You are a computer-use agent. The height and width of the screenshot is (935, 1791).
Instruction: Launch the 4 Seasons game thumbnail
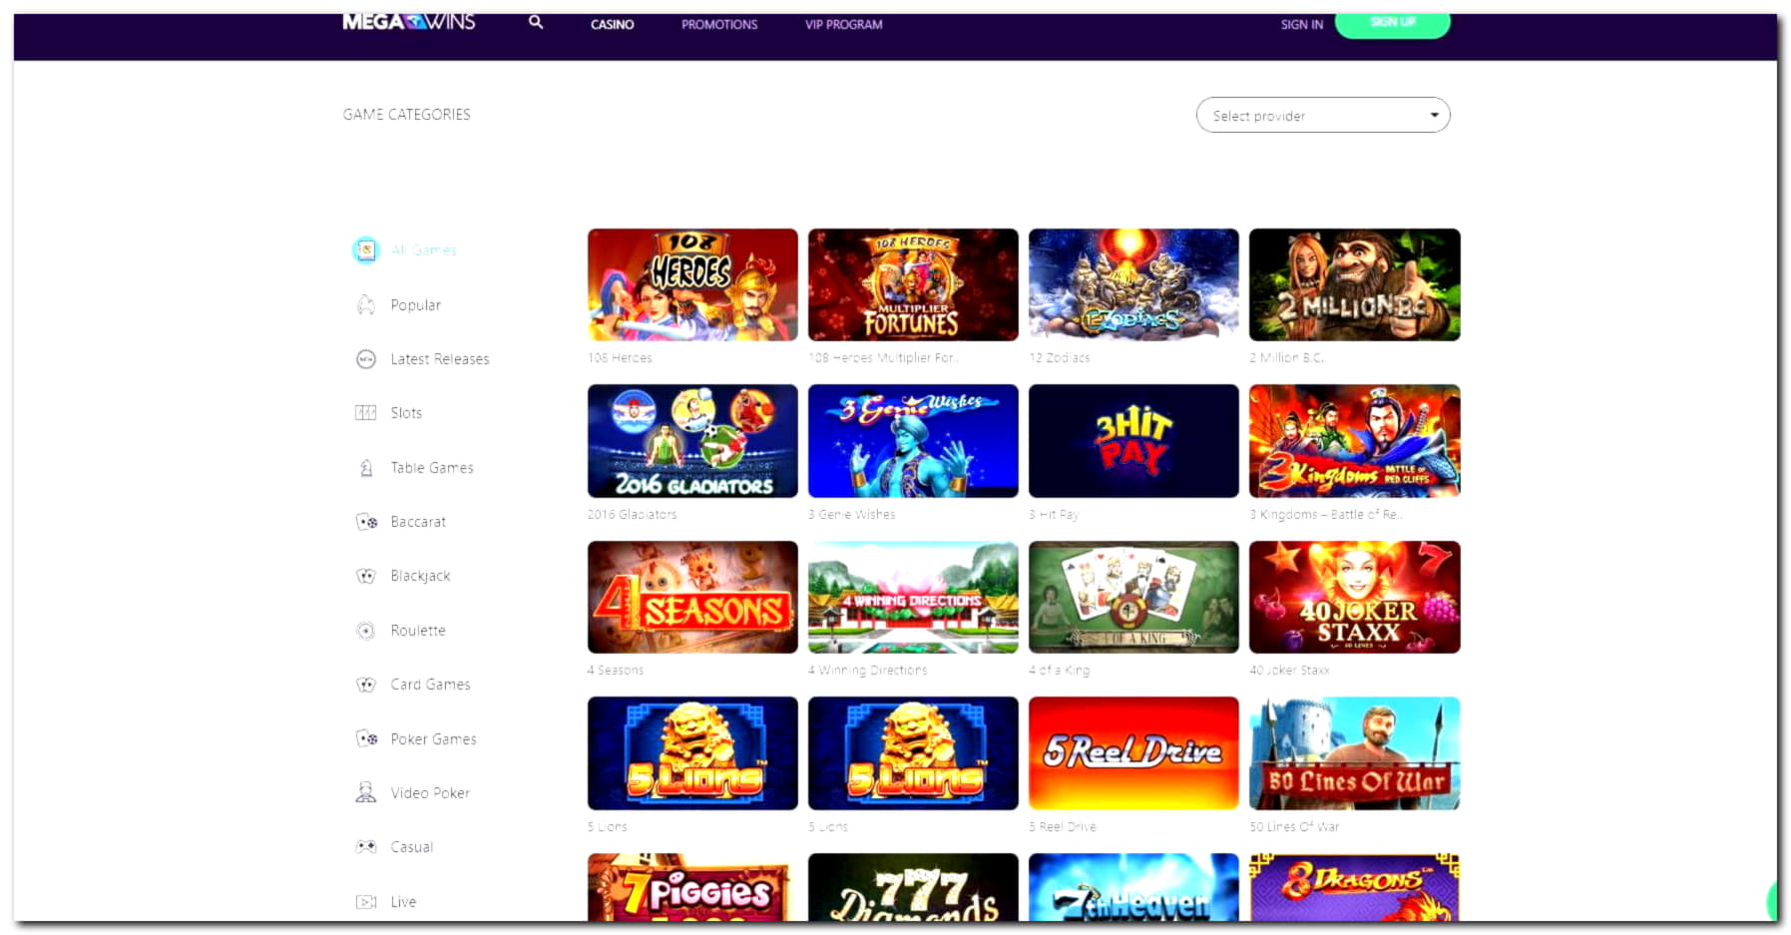[692, 597]
